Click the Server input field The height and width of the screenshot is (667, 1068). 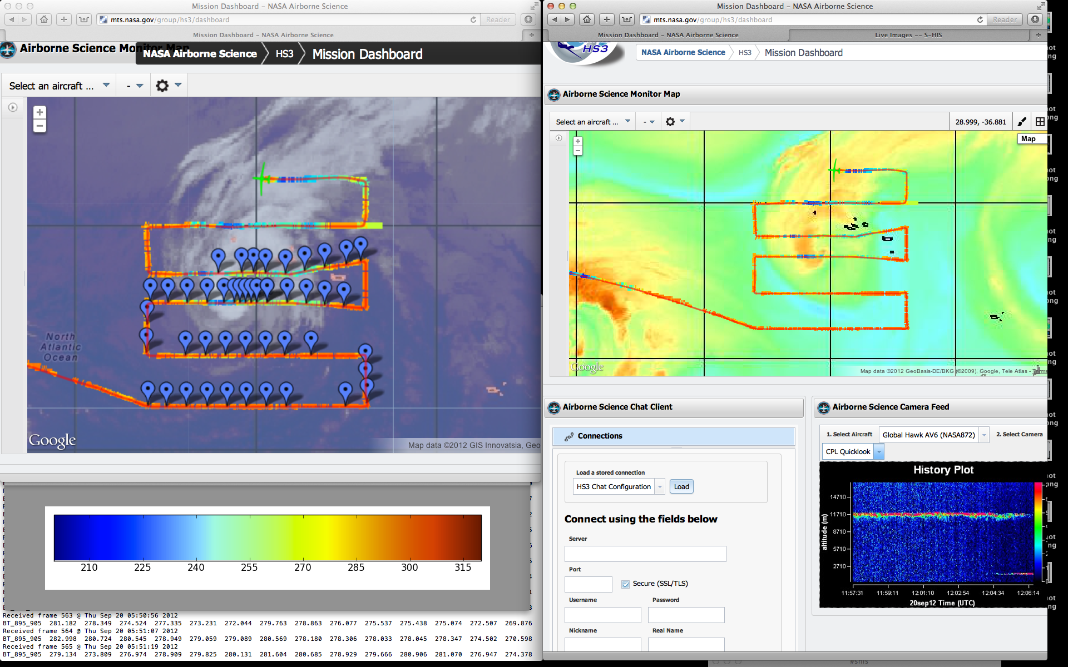pyautogui.click(x=645, y=554)
